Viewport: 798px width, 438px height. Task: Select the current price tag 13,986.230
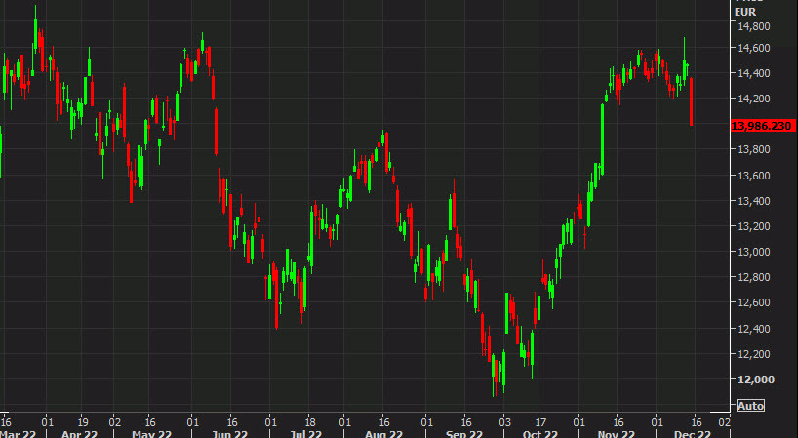762,126
